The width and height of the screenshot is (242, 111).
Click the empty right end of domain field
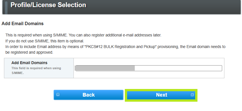click(x=178, y=68)
